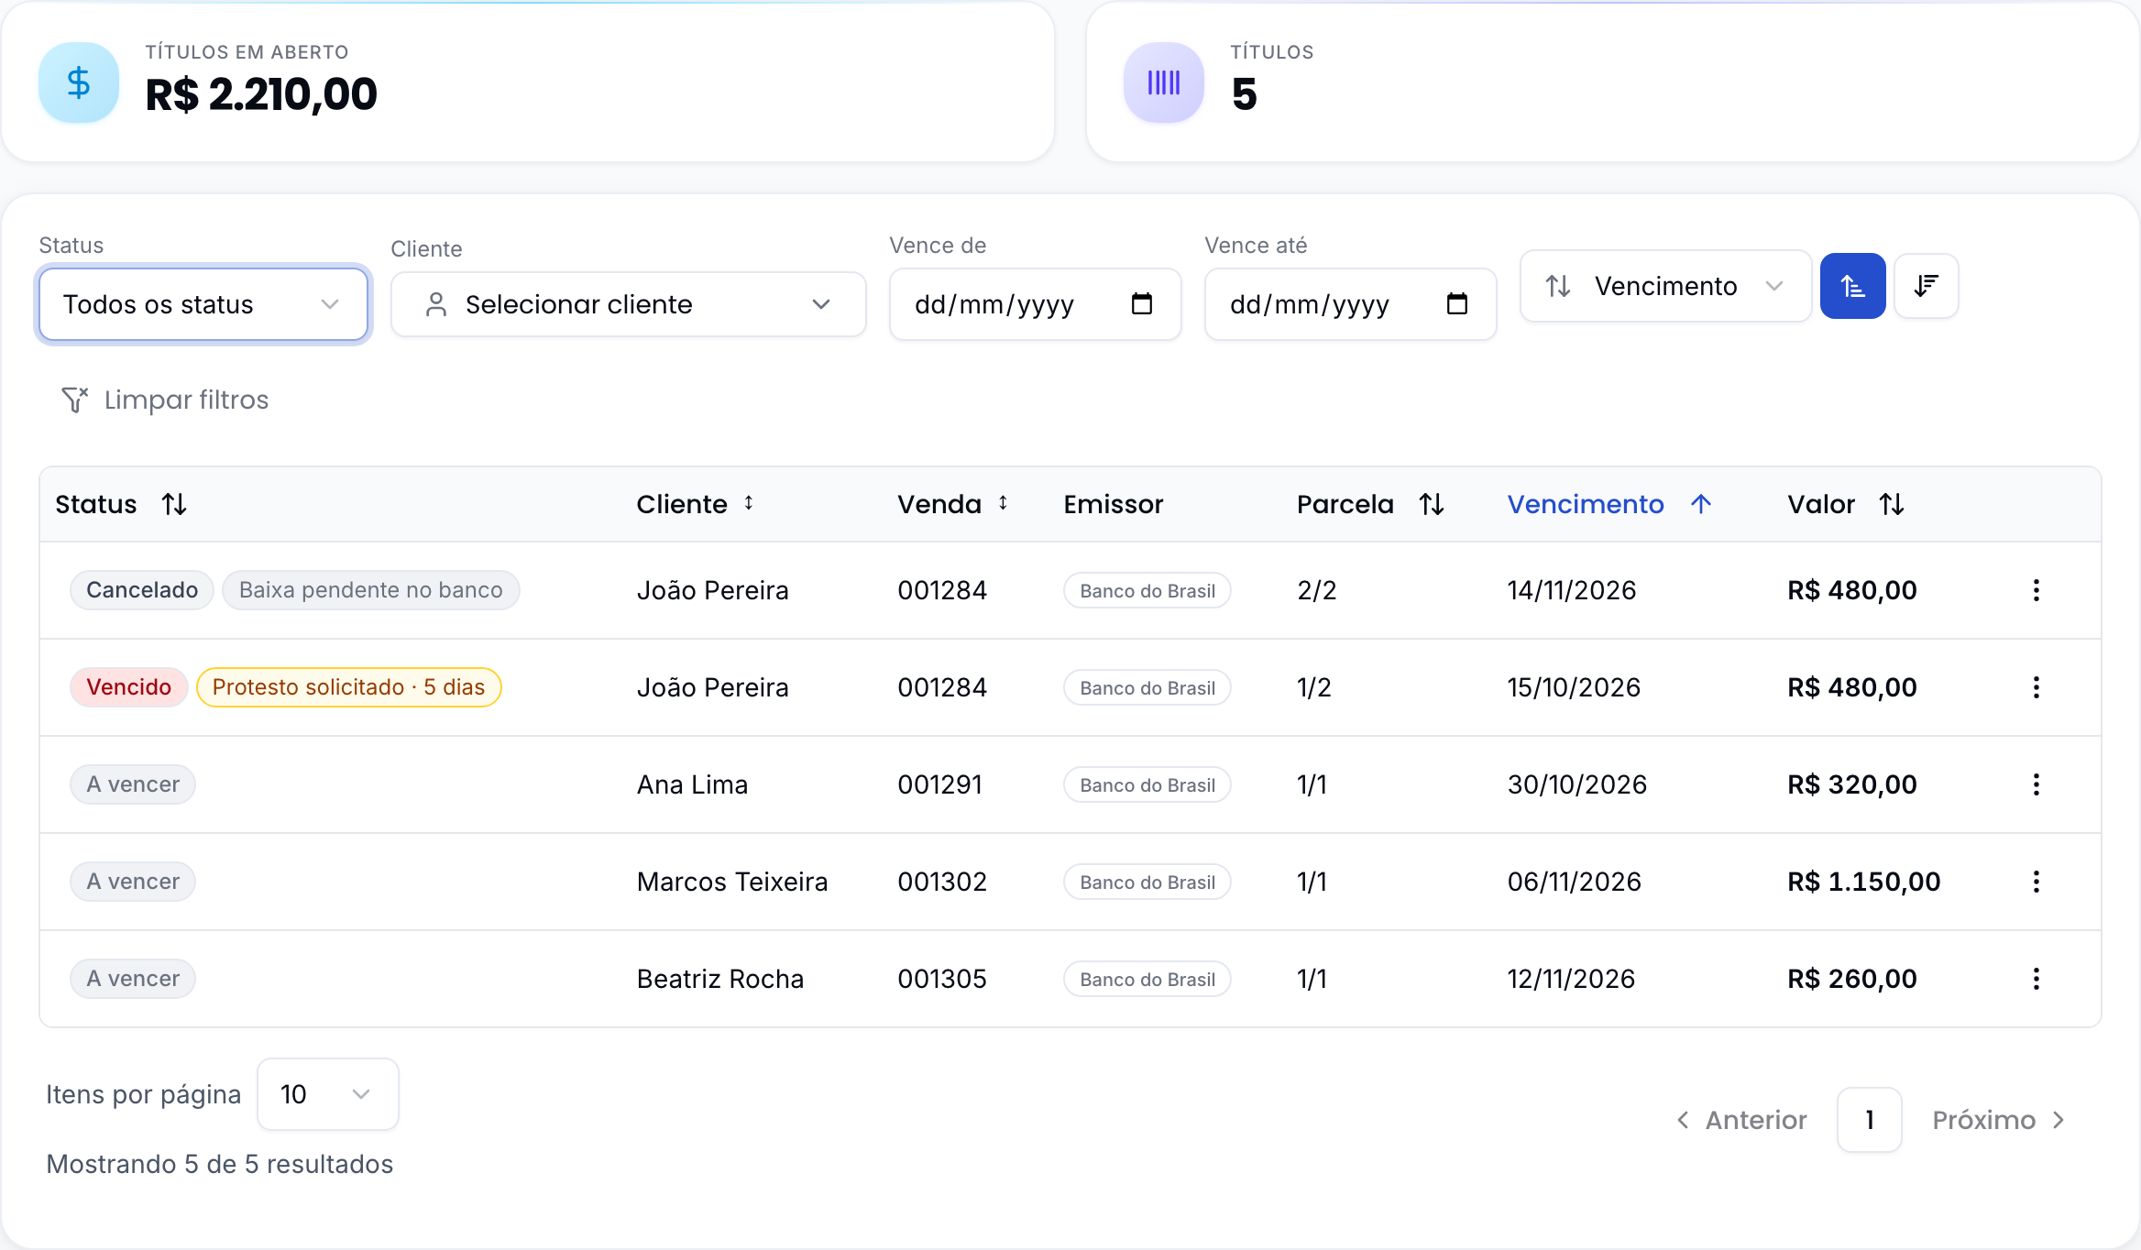Click the R$ 2.210,00 total amount
2141x1250 pixels.
point(261,94)
